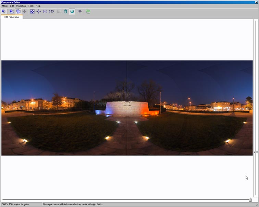Click the green window layout icon
This screenshot has width=259, height=207.
[x=88, y=11]
